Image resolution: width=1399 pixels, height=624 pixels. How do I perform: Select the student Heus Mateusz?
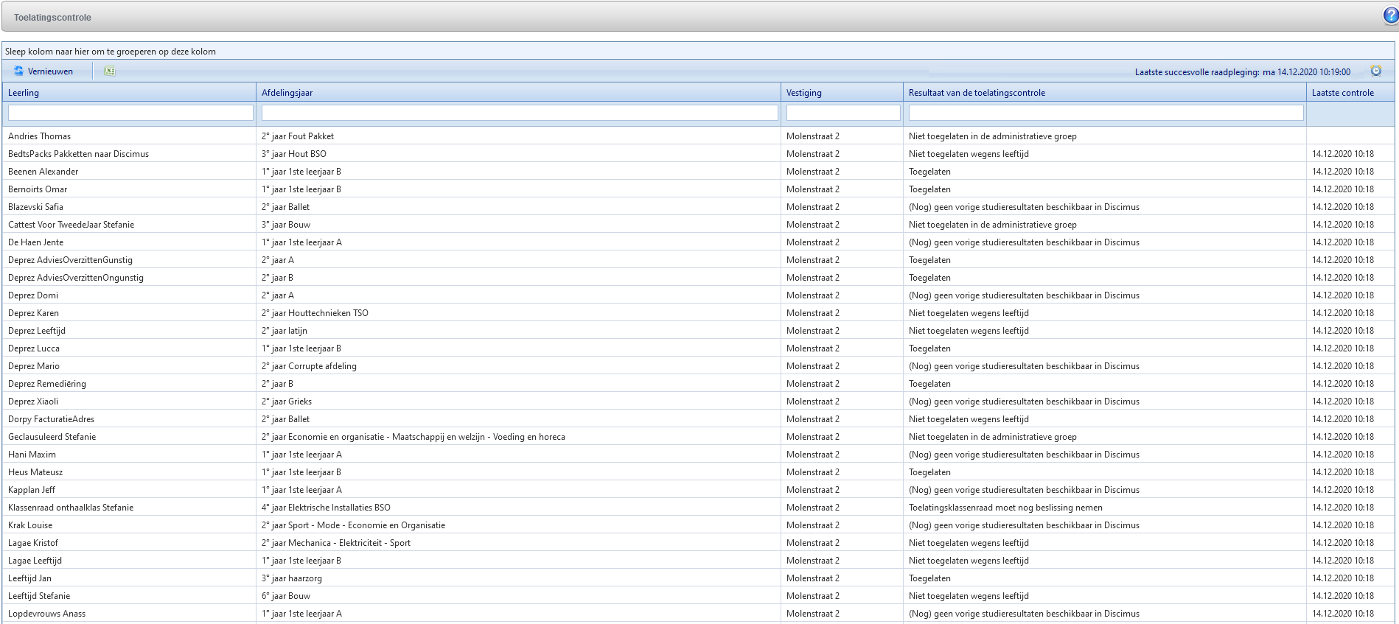click(x=35, y=472)
